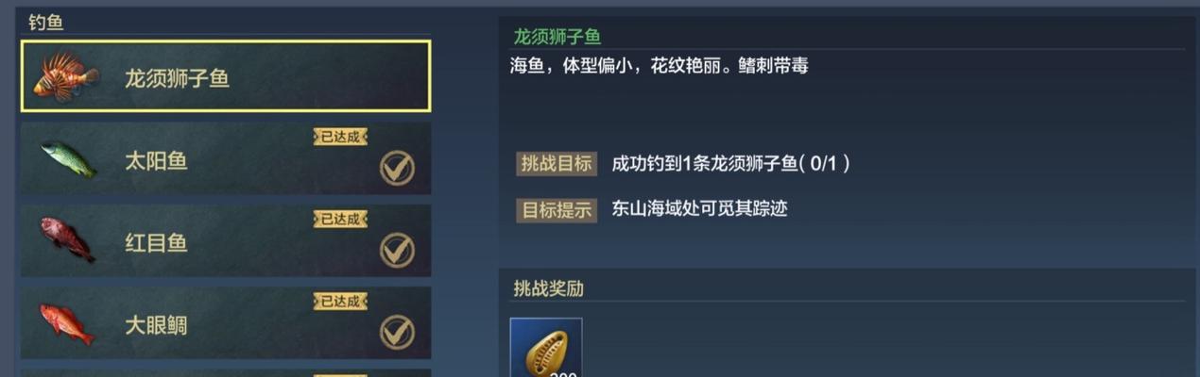Viewport: 1200px width, 377px height.
Task: Select the 红目鱼 list entry
Action: click(x=226, y=241)
